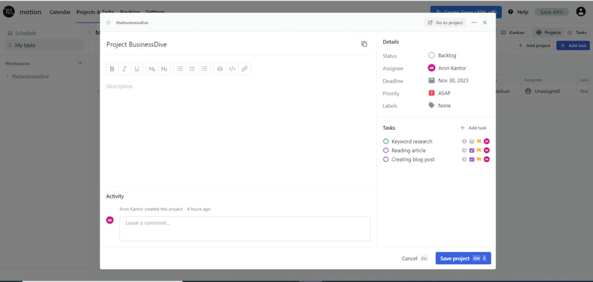Click the Save project button

tap(463, 259)
